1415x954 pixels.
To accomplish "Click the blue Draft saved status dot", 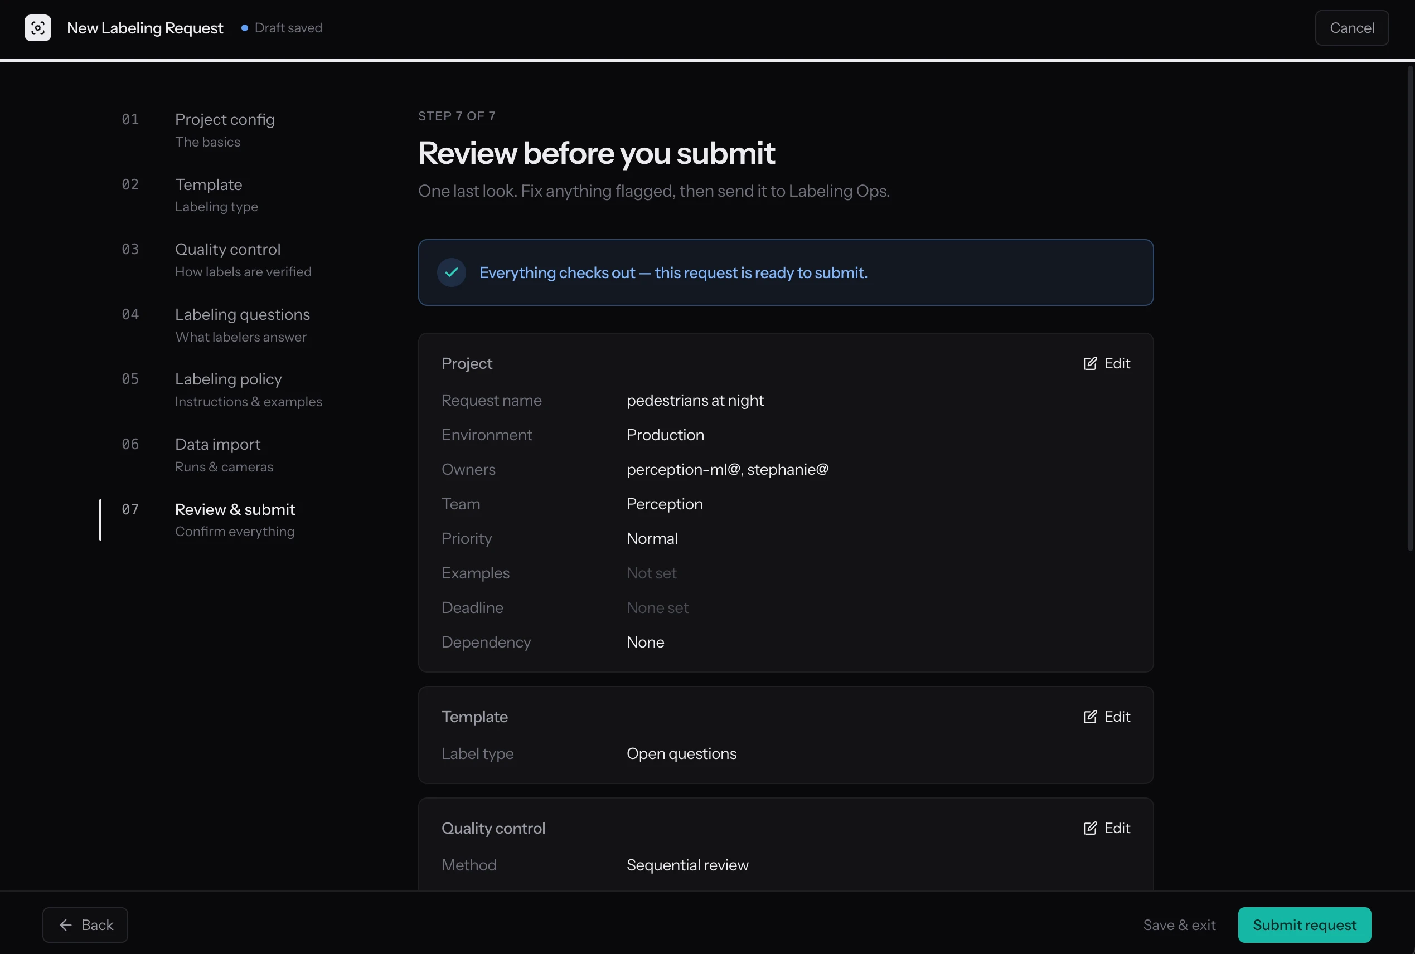I will point(245,28).
